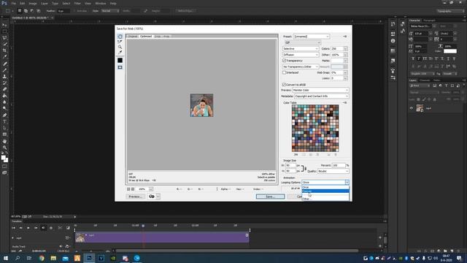Select the Brush tool
Screen dimensions: 467x263
[x=4, y=70]
